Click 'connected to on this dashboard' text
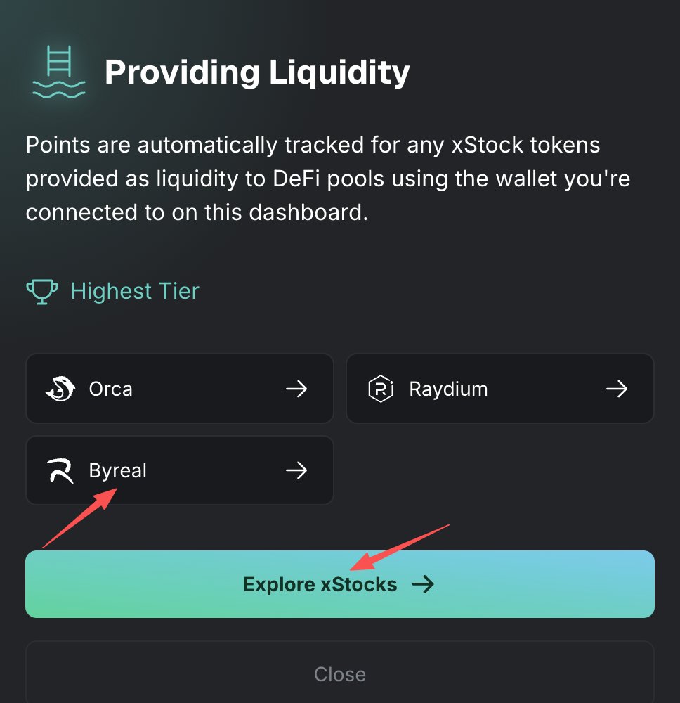680x703 pixels. 197,212
